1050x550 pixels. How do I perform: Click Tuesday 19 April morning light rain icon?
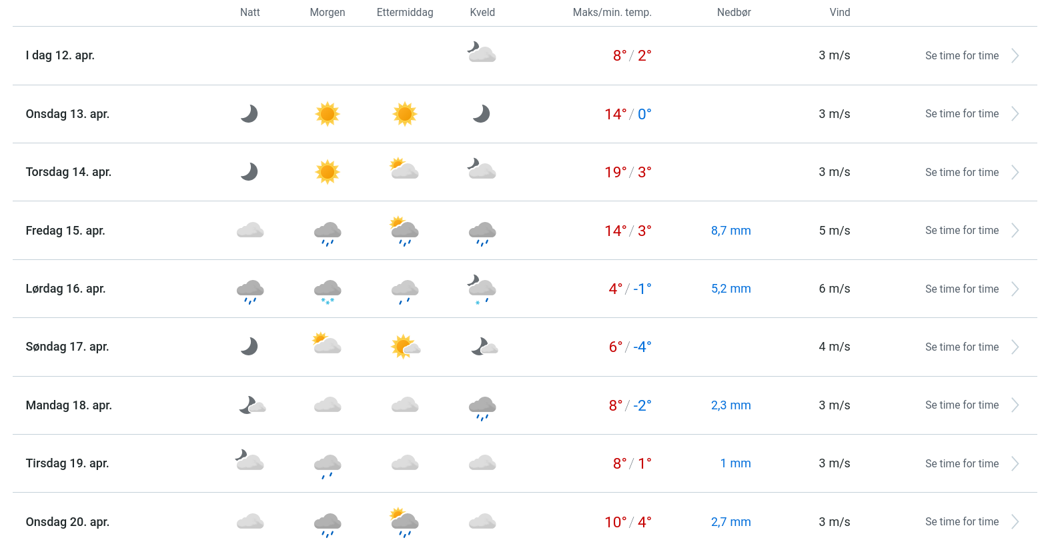click(x=328, y=465)
